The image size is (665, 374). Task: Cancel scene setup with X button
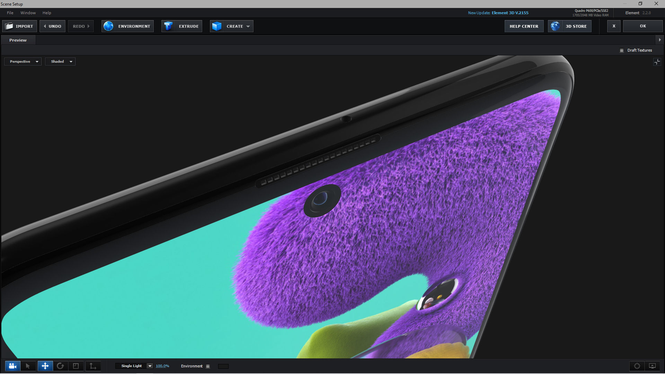614,26
